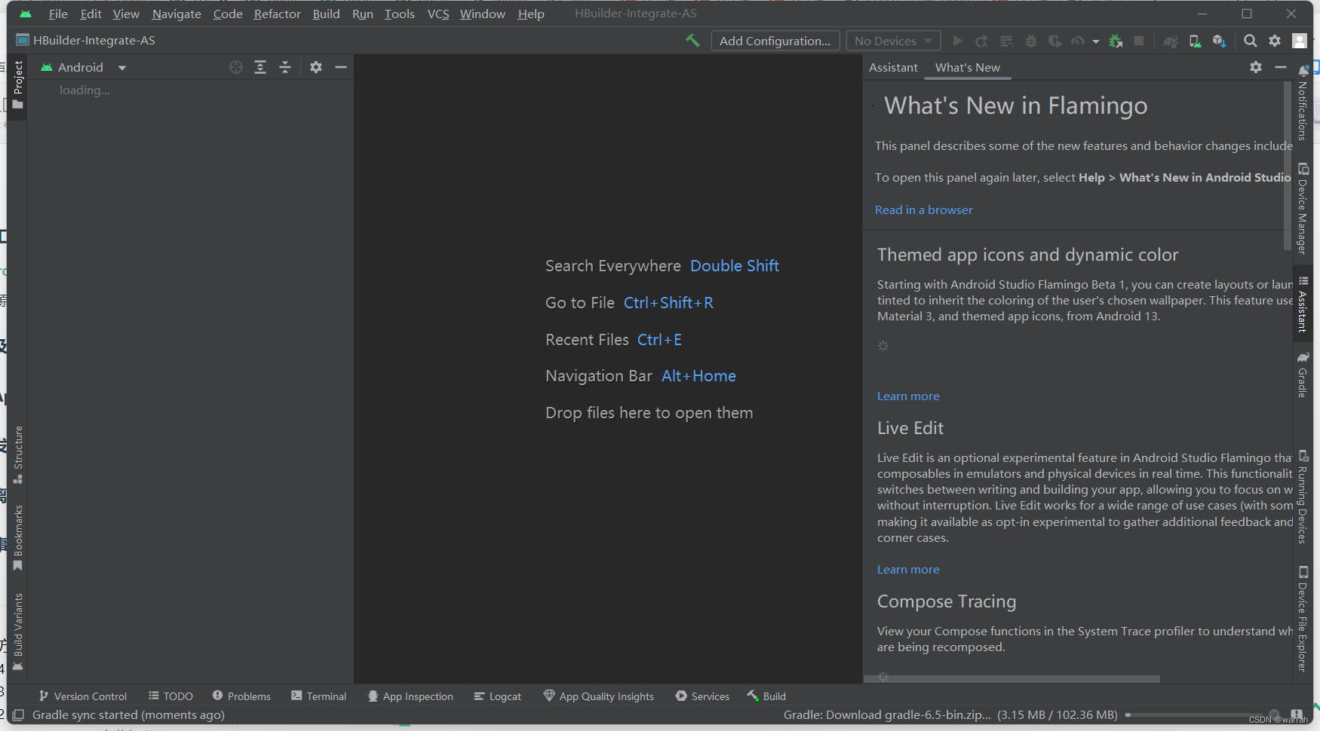Open IDE settings gear in main toolbar
Screen dimensions: 1320x731
click(x=1275, y=41)
